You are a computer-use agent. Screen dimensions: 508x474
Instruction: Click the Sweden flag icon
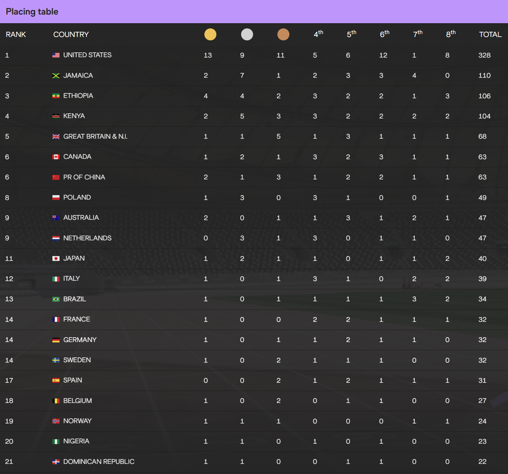click(x=56, y=360)
